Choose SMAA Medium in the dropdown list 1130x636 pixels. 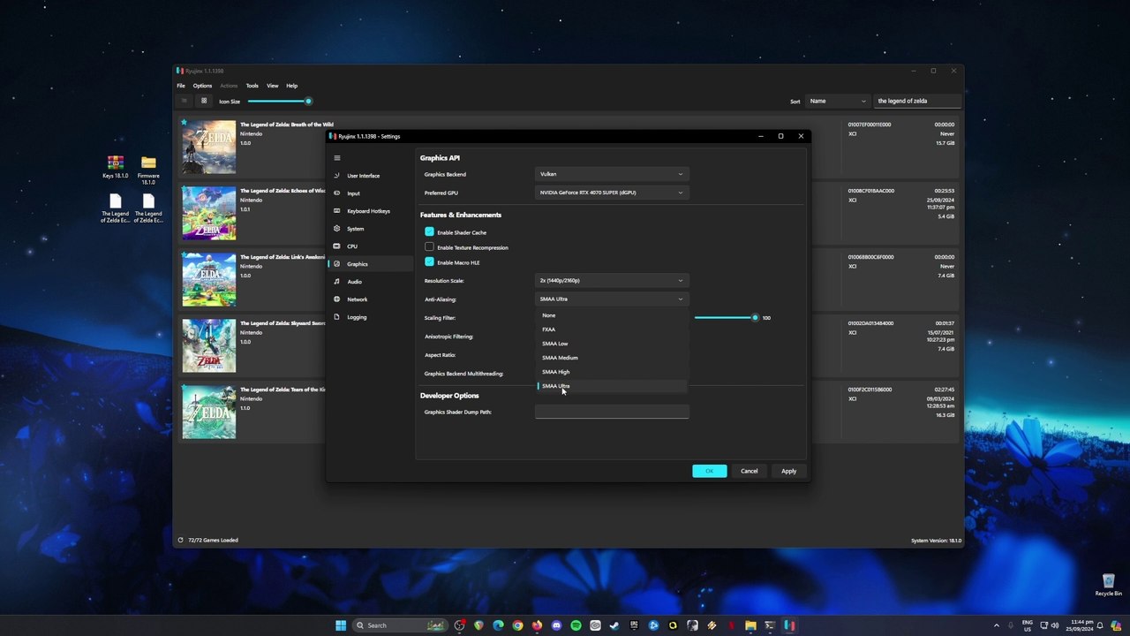(x=560, y=358)
